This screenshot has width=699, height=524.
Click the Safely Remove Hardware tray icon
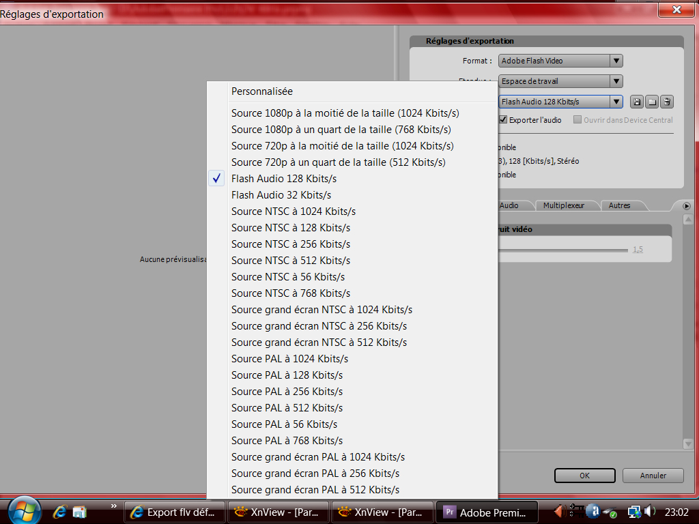pyautogui.click(x=611, y=512)
